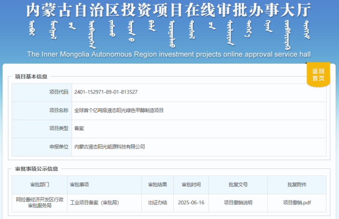Click the 项目撤销说明 approval document text
This screenshot has width=339, height=219.
(238, 203)
